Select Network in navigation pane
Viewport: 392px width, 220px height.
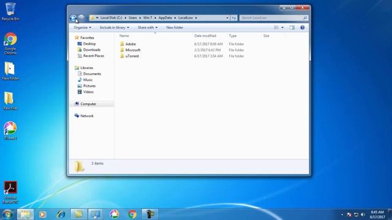(87, 116)
